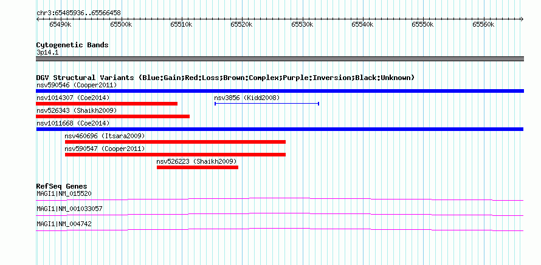541x265 pixels.
Task: Select the red loss bar under nsv526343
Action: 113,116
